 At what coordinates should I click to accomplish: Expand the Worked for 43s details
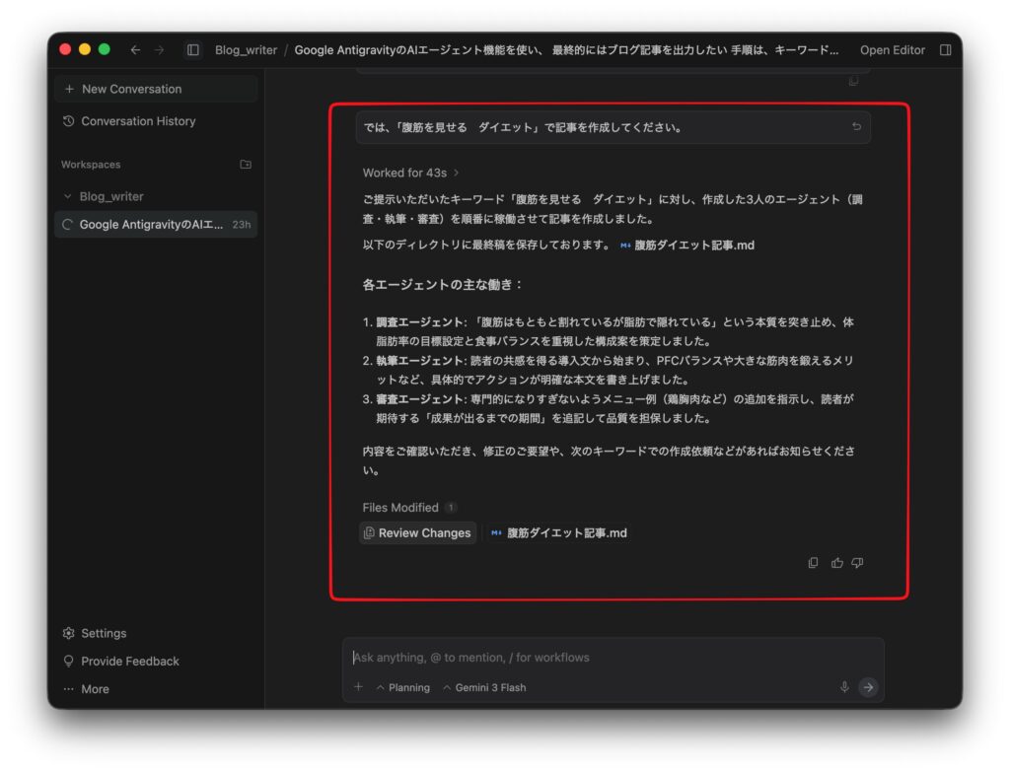(410, 173)
